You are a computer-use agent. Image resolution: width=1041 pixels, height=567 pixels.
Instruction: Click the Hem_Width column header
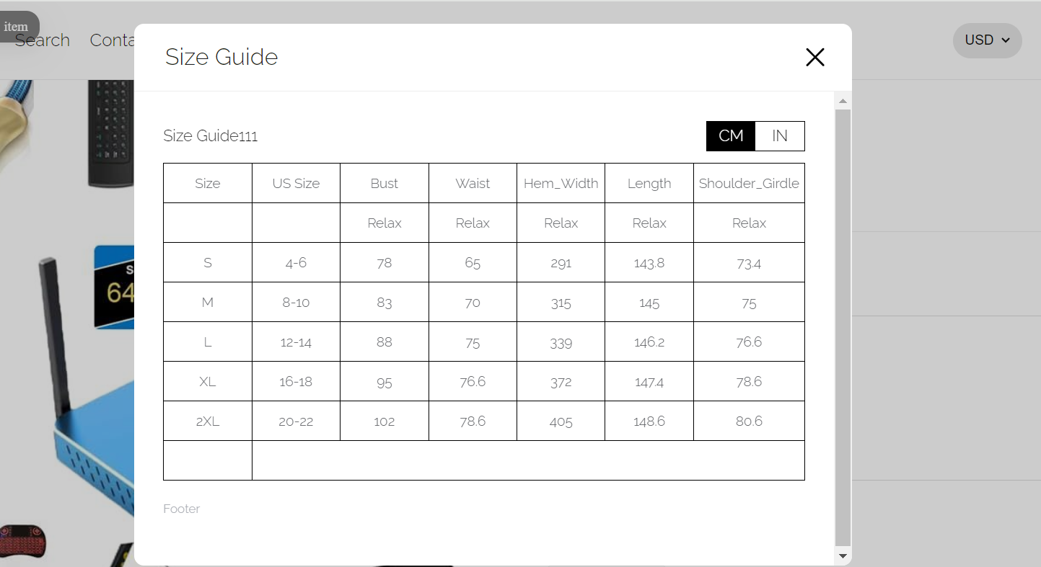pos(561,183)
